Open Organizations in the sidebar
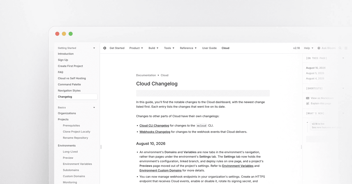Image resolution: width=352 pixels, height=184 pixels. 67,113
